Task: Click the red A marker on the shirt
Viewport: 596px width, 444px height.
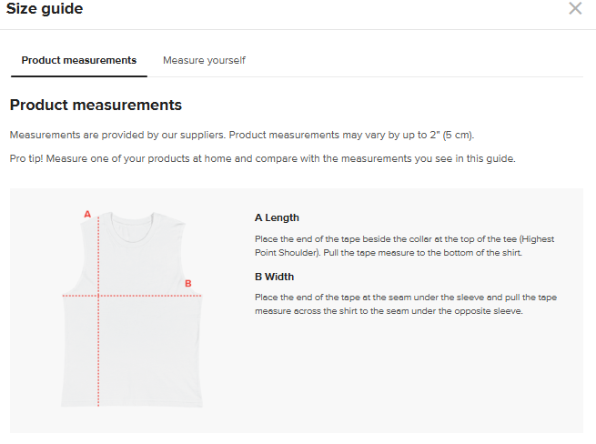Action: [x=87, y=214]
